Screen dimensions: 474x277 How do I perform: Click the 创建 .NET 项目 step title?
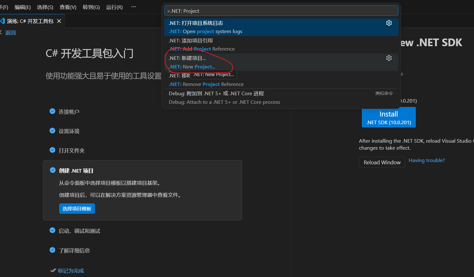76,171
